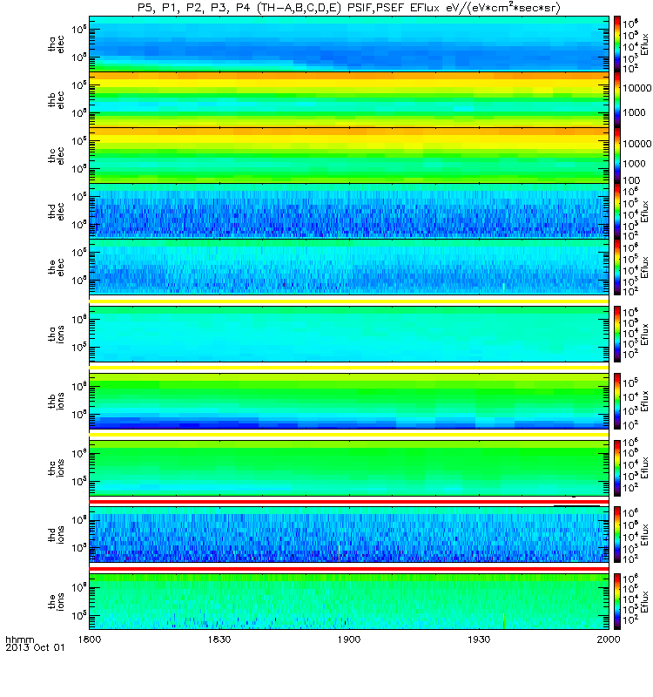Click the '100' value on thc elec color bar
The image size is (653, 697).
[x=631, y=180]
